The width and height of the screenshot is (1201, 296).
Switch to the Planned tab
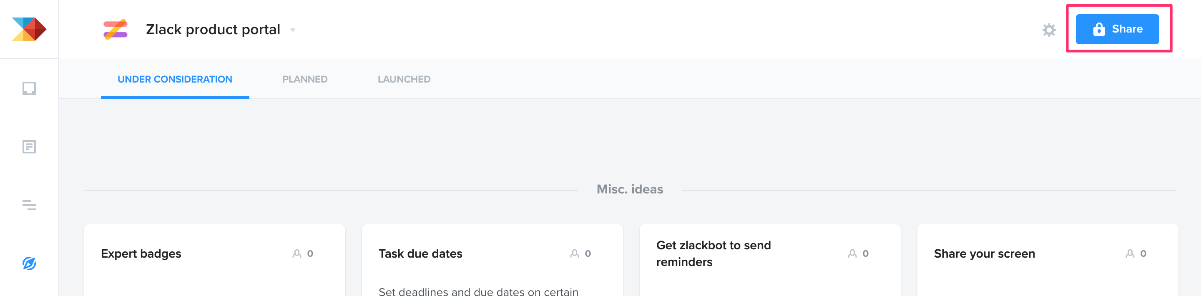[305, 79]
